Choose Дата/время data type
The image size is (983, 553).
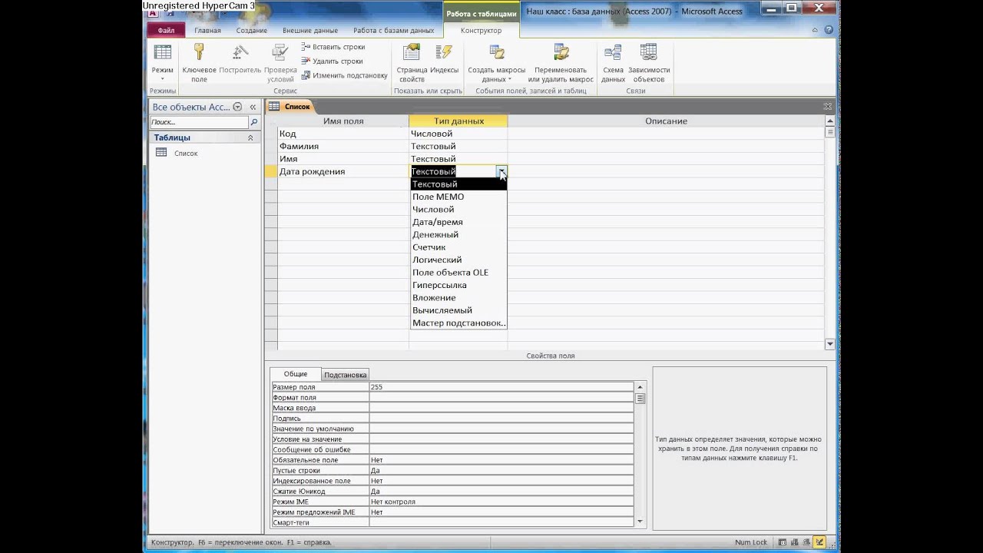pyautogui.click(x=458, y=222)
